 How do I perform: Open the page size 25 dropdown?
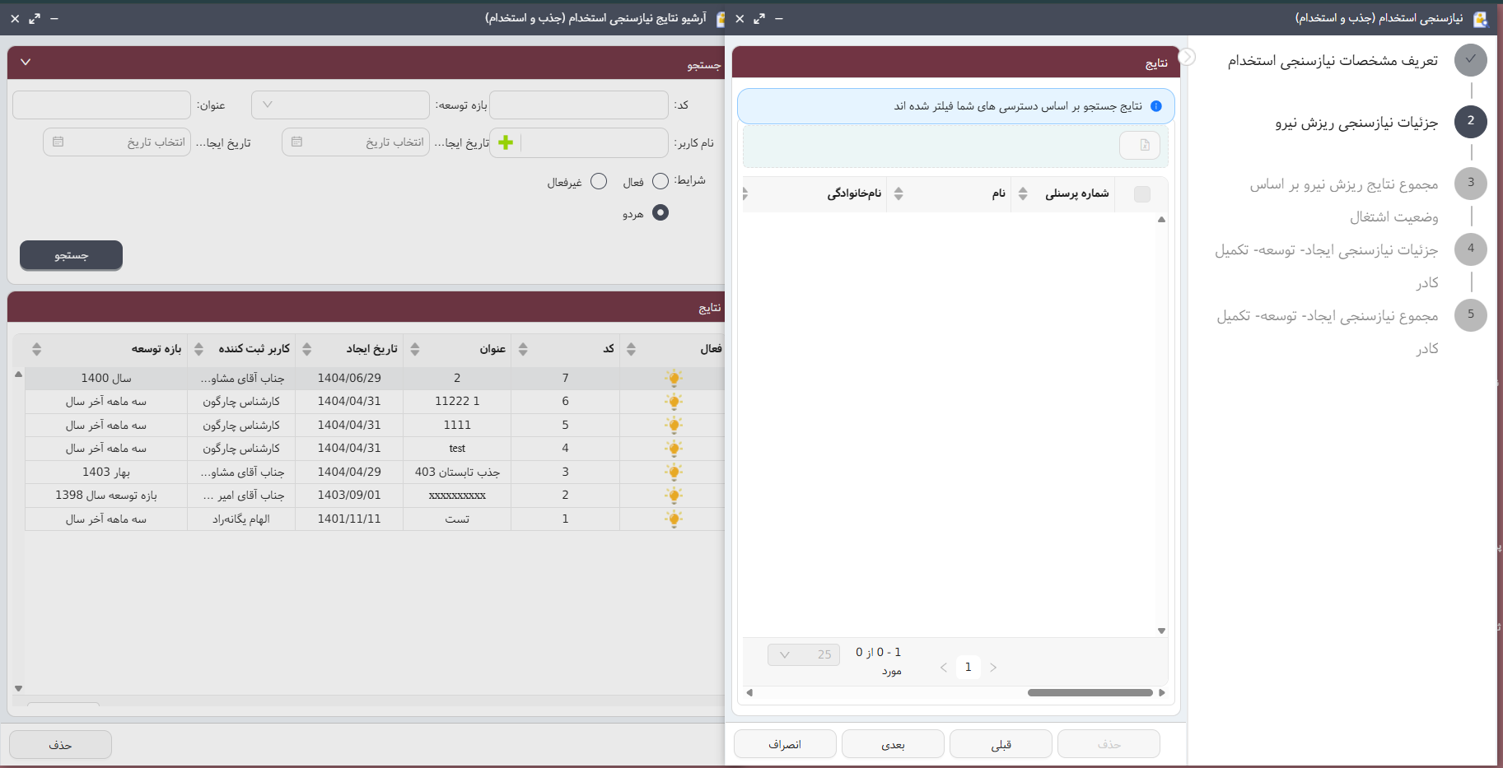[x=803, y=654]
